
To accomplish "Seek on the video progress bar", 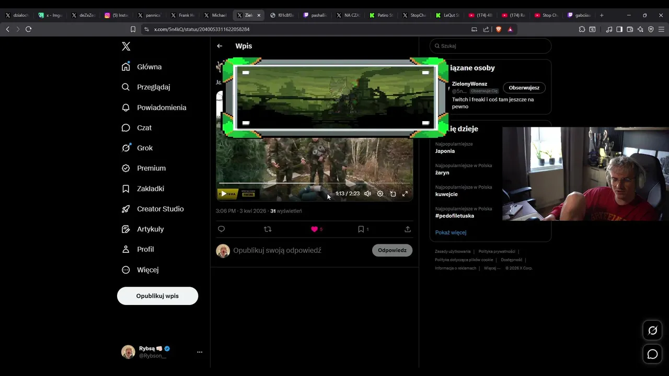I will (315, 183).
